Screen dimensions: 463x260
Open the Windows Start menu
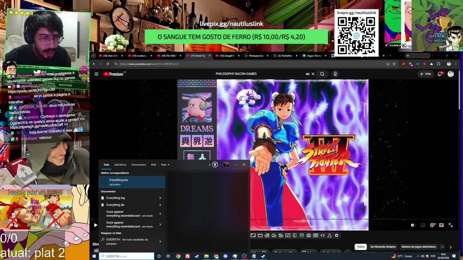[x=94, y=256]
